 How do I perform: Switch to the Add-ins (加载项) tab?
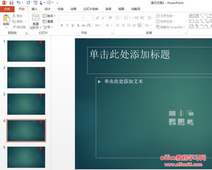136,9
